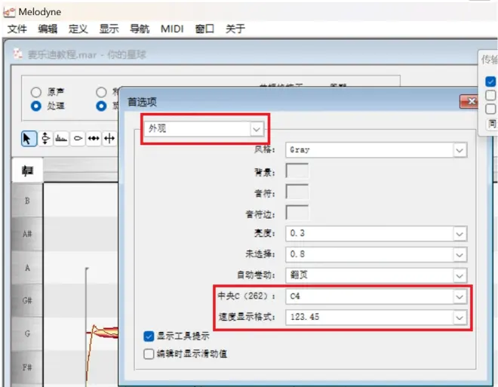This screenshot has height=387, width=498.
Task: Open the 中央C C4 dropdown
Action: pos(376,296)
